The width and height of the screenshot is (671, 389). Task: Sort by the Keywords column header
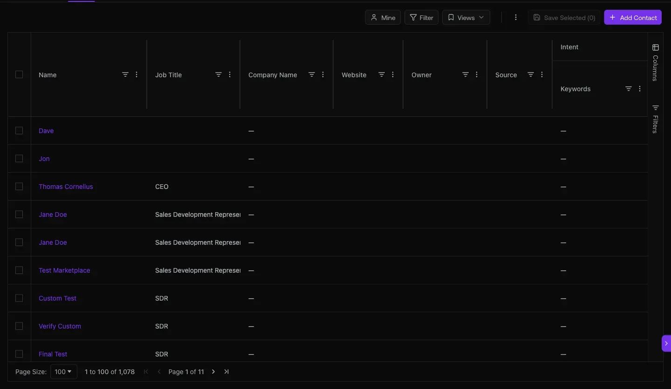coord(575,89)
